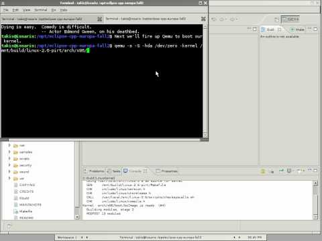Switch to the Make Targets tab
Image resolution: width=322 pixels, height=241 pixels.
coord(297,29)
